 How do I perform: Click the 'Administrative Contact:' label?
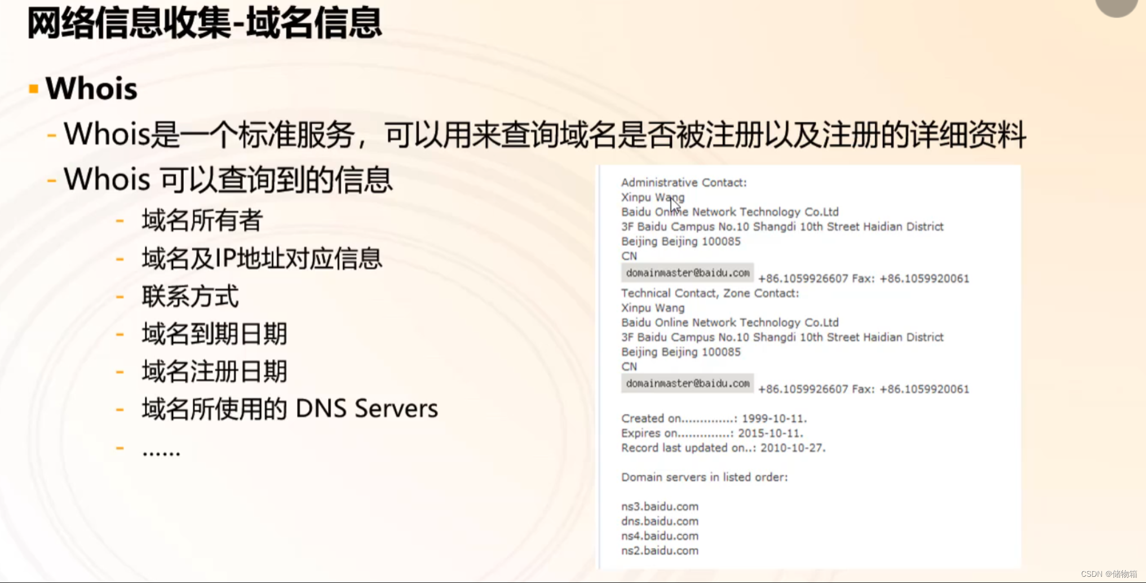click(684, 183)
